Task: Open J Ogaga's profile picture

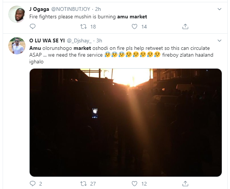Action: point(17,14)
